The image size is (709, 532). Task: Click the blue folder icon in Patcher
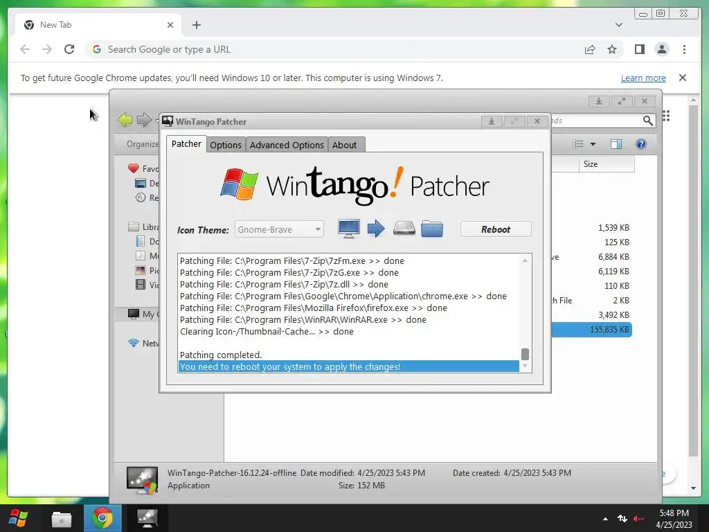(432, 229)
